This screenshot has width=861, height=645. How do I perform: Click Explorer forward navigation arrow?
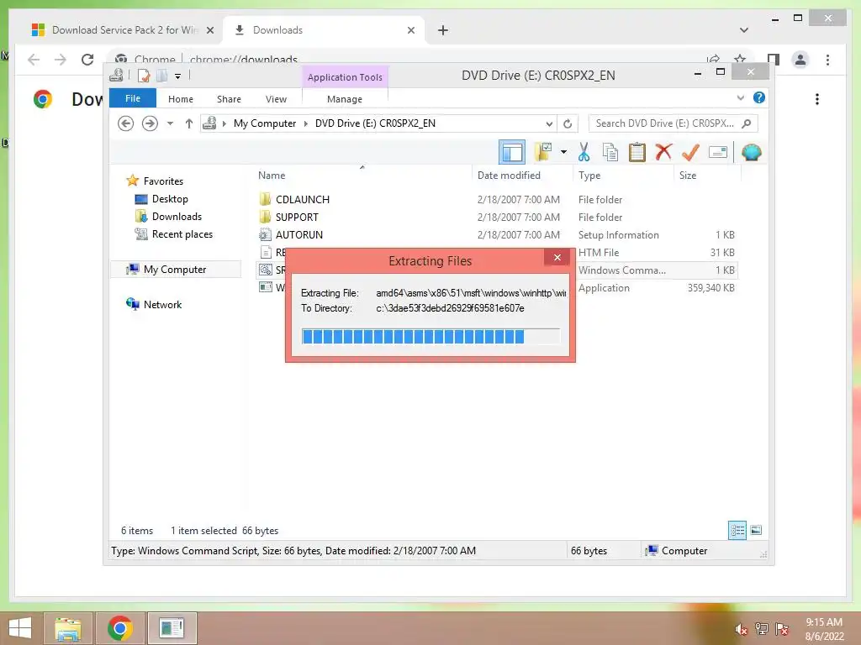150,123
